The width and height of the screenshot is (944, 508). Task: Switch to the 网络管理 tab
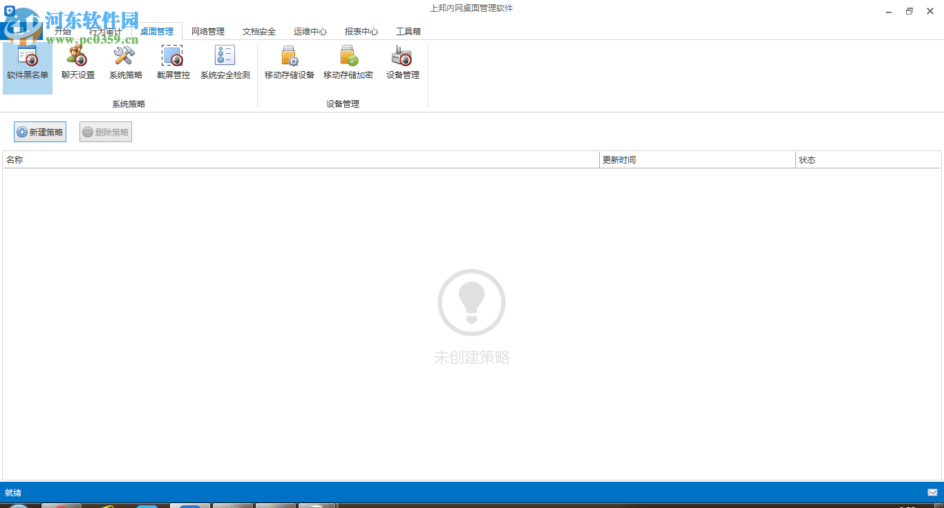207,31
